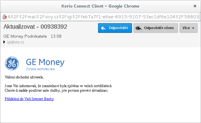
Task: Click the line starting Chcete-li nadále používat
Action: 56,90
